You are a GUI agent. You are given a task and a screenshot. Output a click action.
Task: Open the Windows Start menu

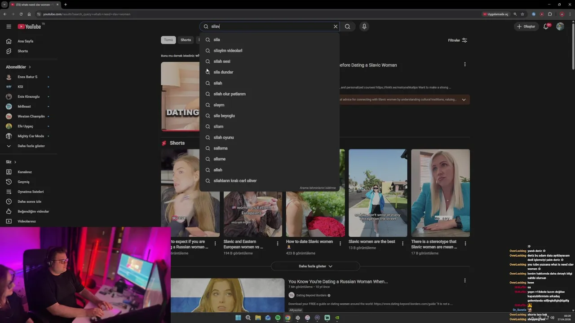click(238, 318)
